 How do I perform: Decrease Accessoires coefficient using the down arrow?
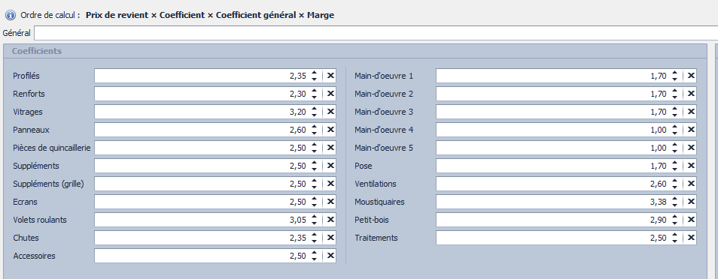click(314, 259)
